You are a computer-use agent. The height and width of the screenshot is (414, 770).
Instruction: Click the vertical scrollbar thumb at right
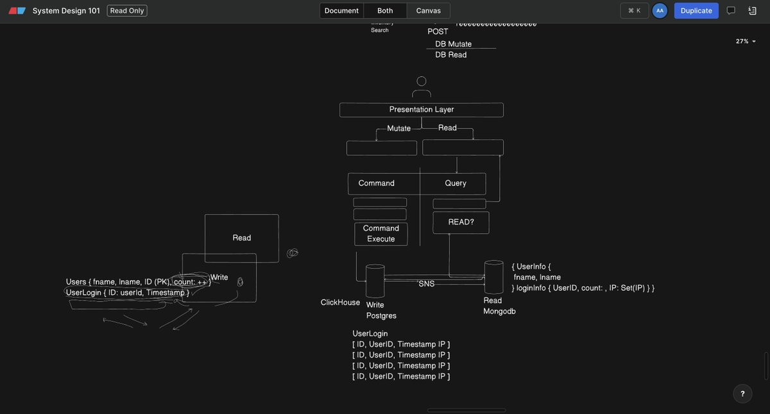pyautogui.click(x=766, y=365)
